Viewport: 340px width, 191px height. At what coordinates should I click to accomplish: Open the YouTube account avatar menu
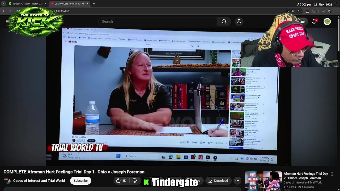(x=327, y=21)
